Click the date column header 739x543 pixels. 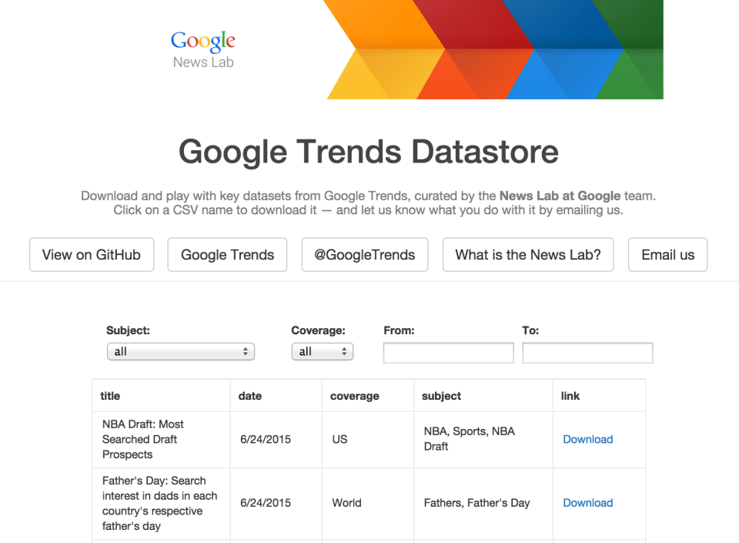(x=250, y=395)
